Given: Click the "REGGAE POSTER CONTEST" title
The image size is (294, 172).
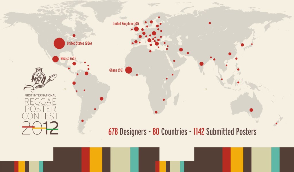Looking at the screenshot, I should pyautogui.click(x=40, y=109).
